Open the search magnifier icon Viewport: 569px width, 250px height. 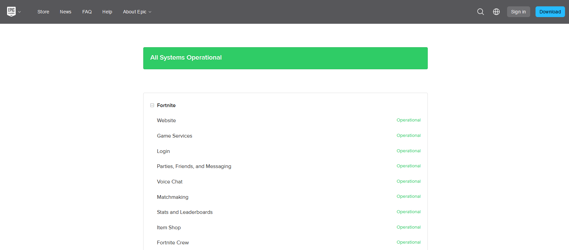click(481, 12)
